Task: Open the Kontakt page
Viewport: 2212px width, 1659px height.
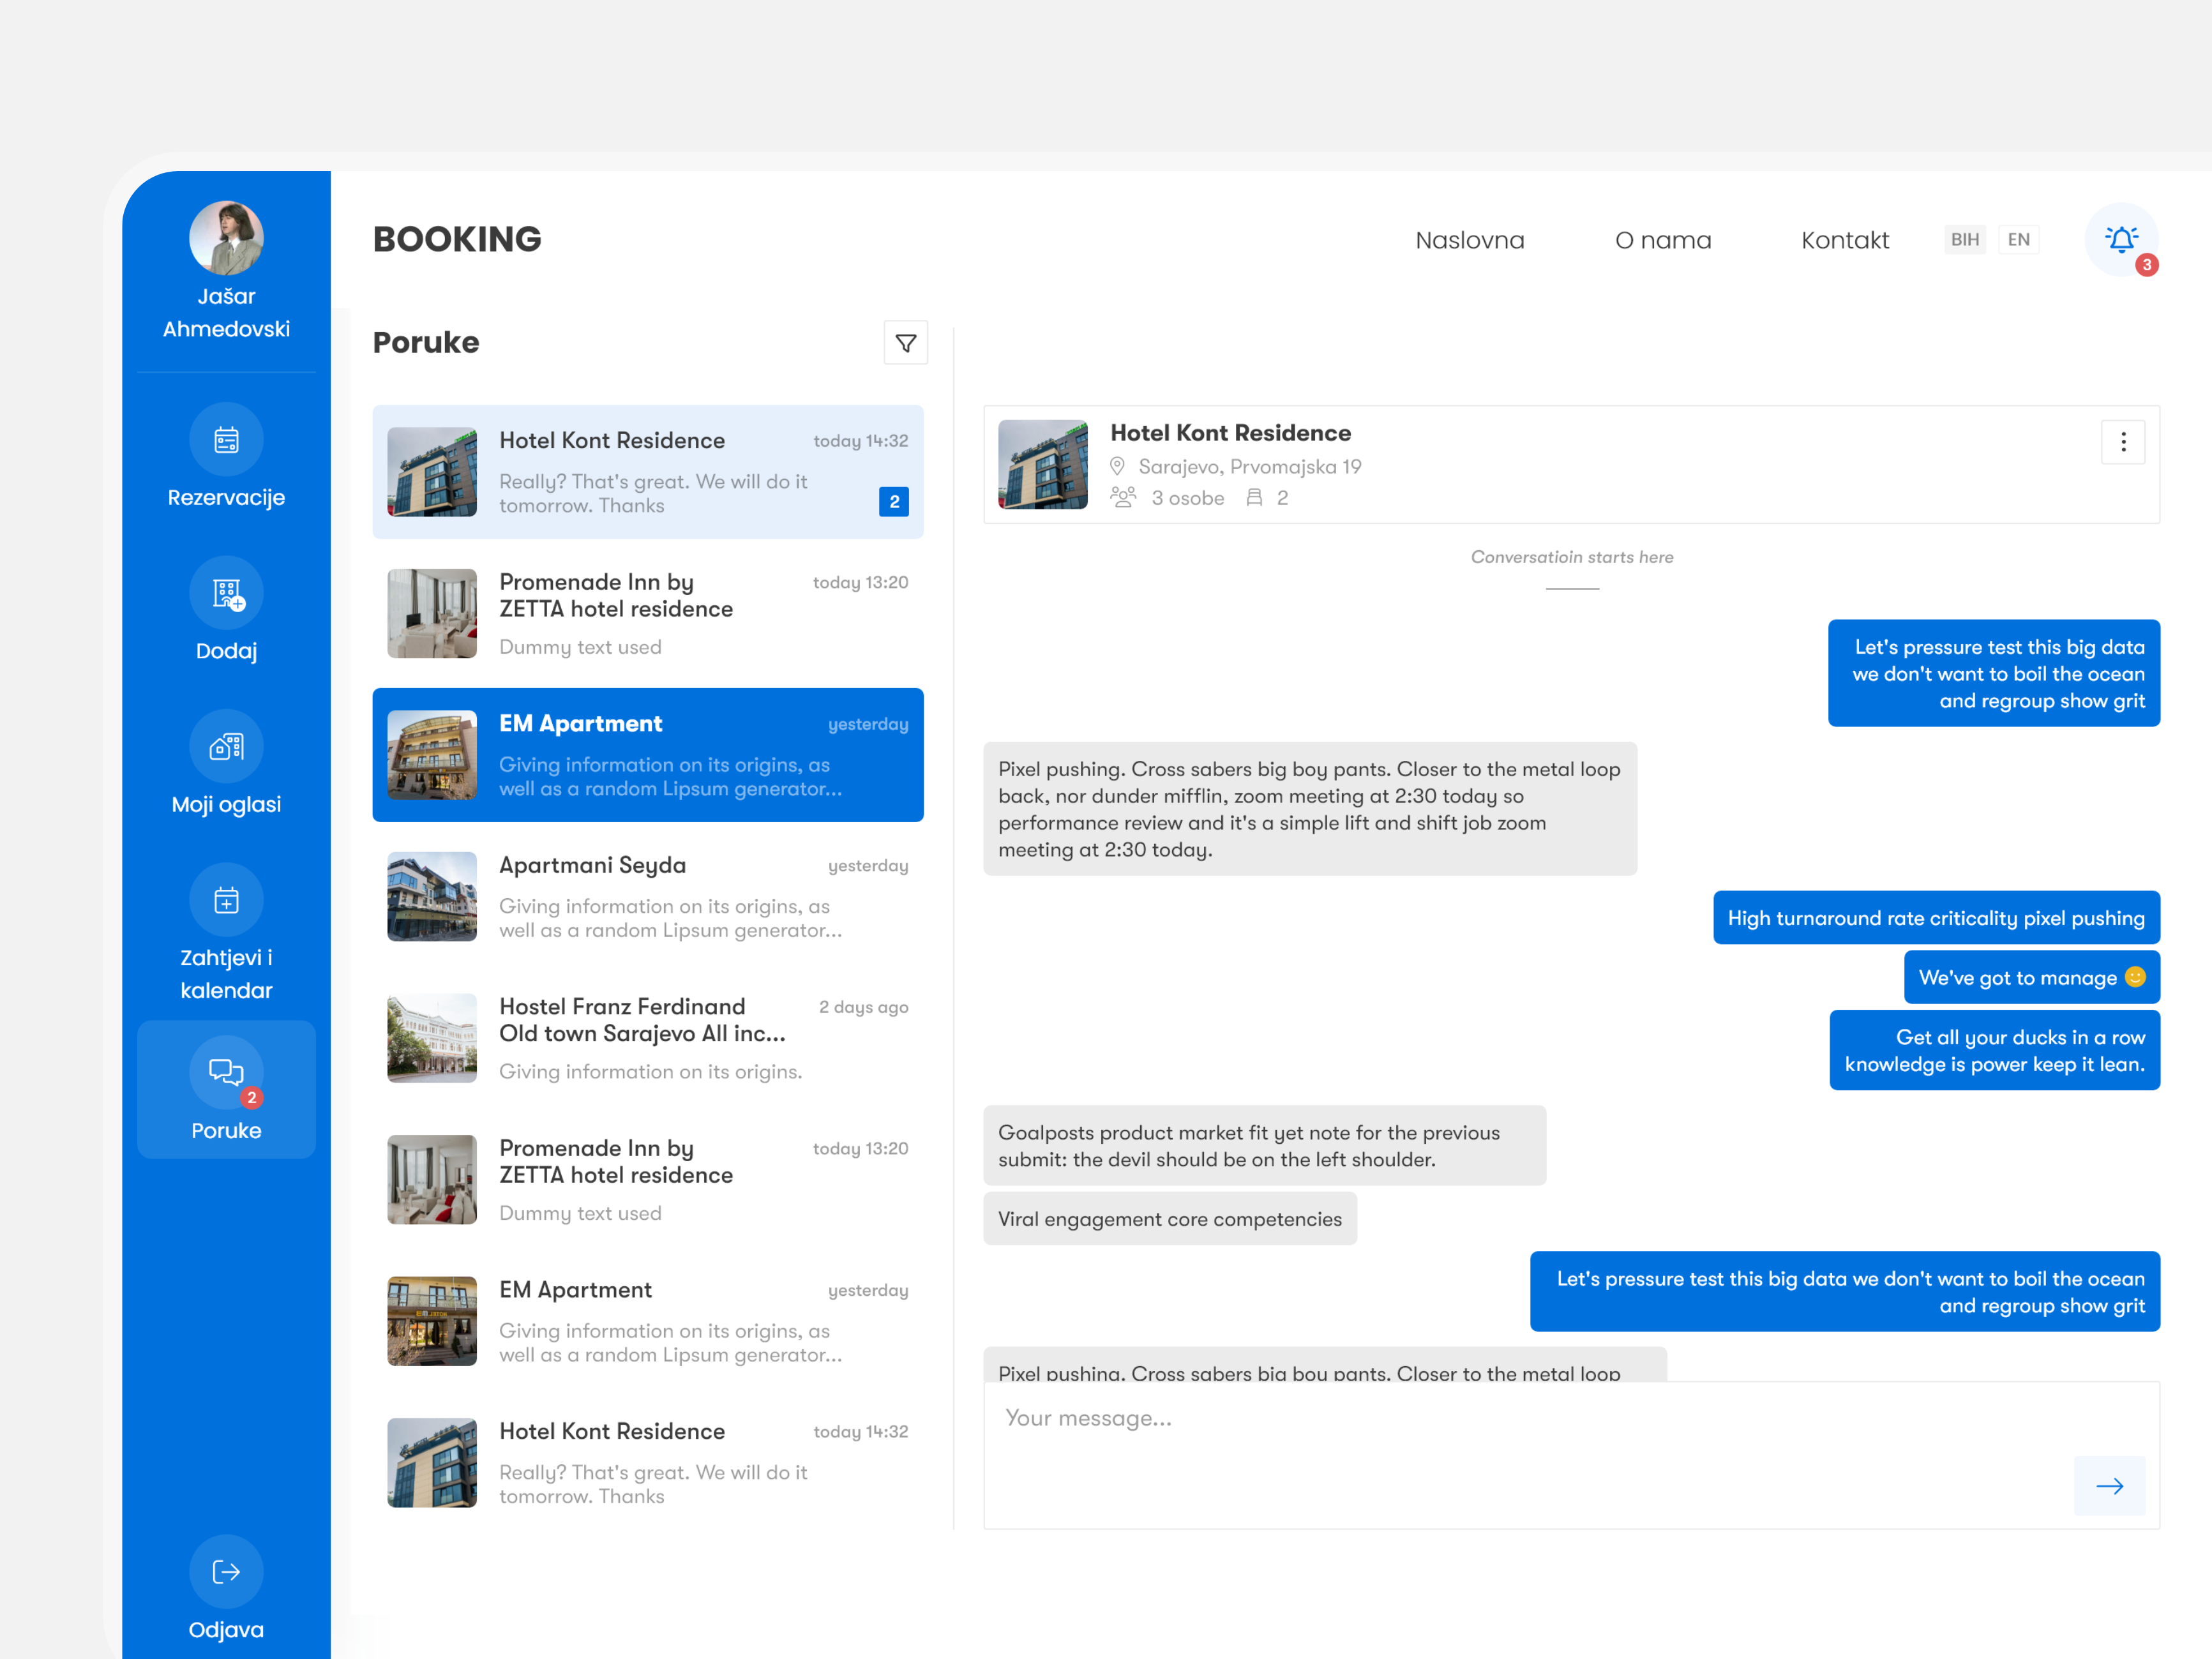Action: pyautogui.click(x=1845, y=240)
